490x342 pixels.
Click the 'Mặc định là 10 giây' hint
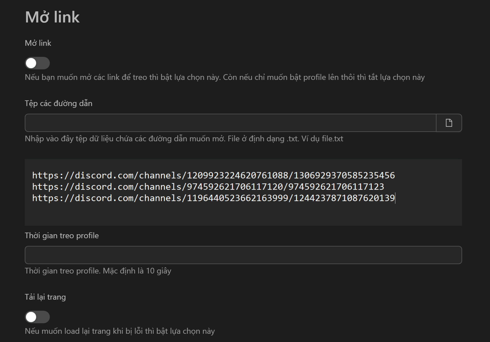tap(137, 271)
